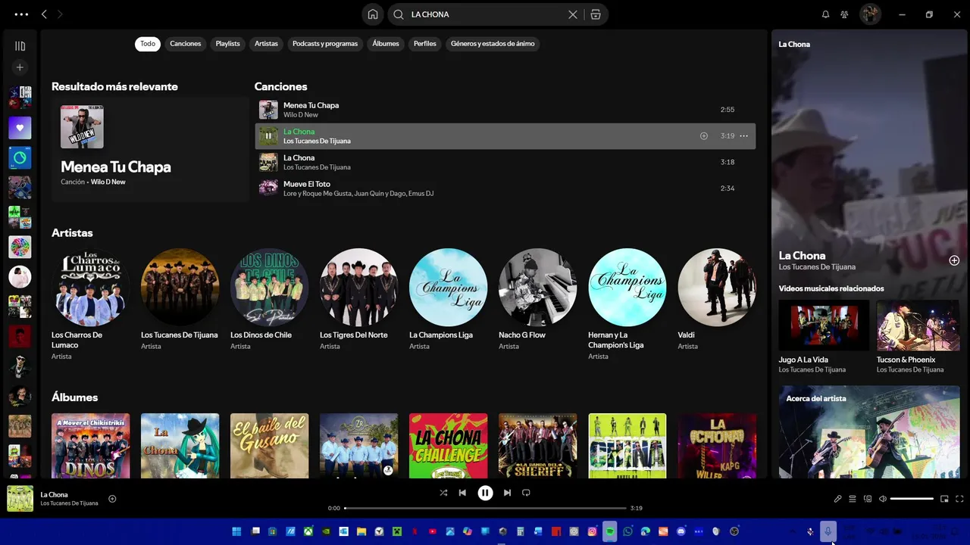Open connect to a device icon
The width and height of the screenshot is (970, 545).
pos(868,499)
